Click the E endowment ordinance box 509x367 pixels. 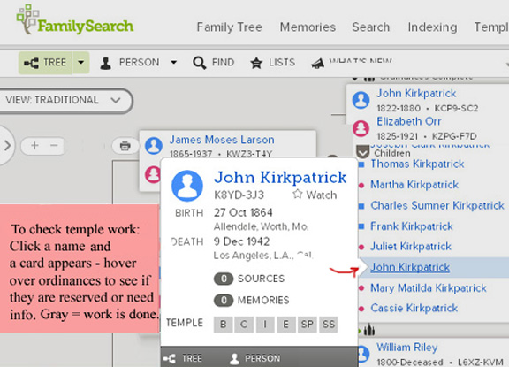[x=285, y=325]
